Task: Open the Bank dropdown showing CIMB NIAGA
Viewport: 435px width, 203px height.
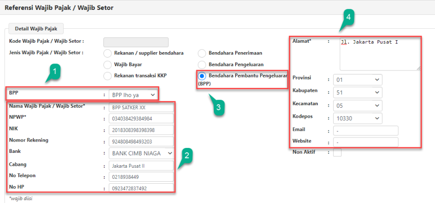Action: [142, 153]
